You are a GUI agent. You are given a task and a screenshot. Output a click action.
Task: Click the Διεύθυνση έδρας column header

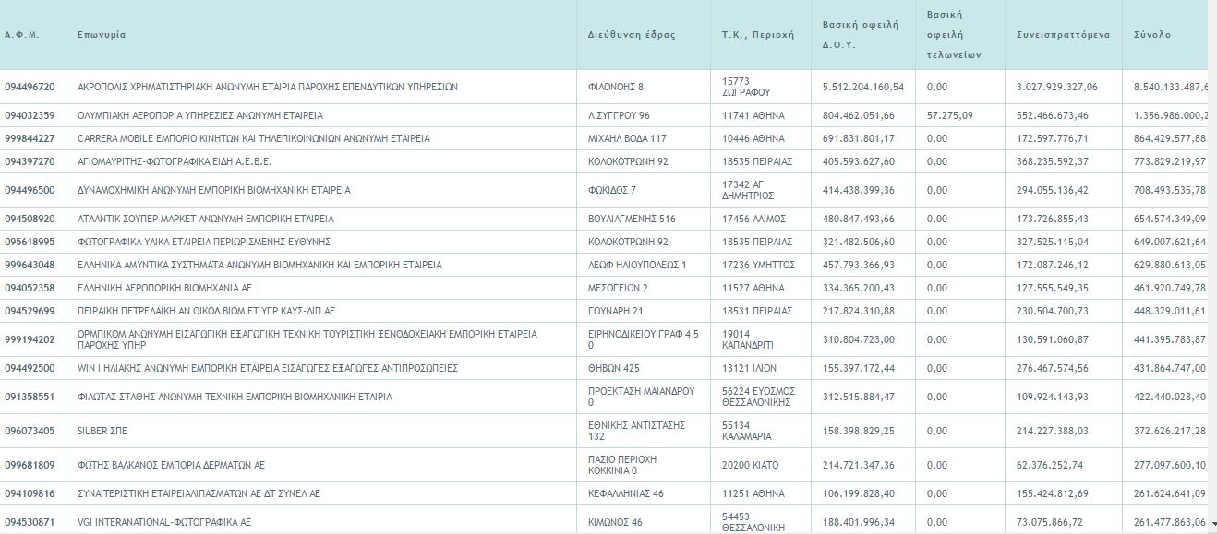[x=632, y=35]
